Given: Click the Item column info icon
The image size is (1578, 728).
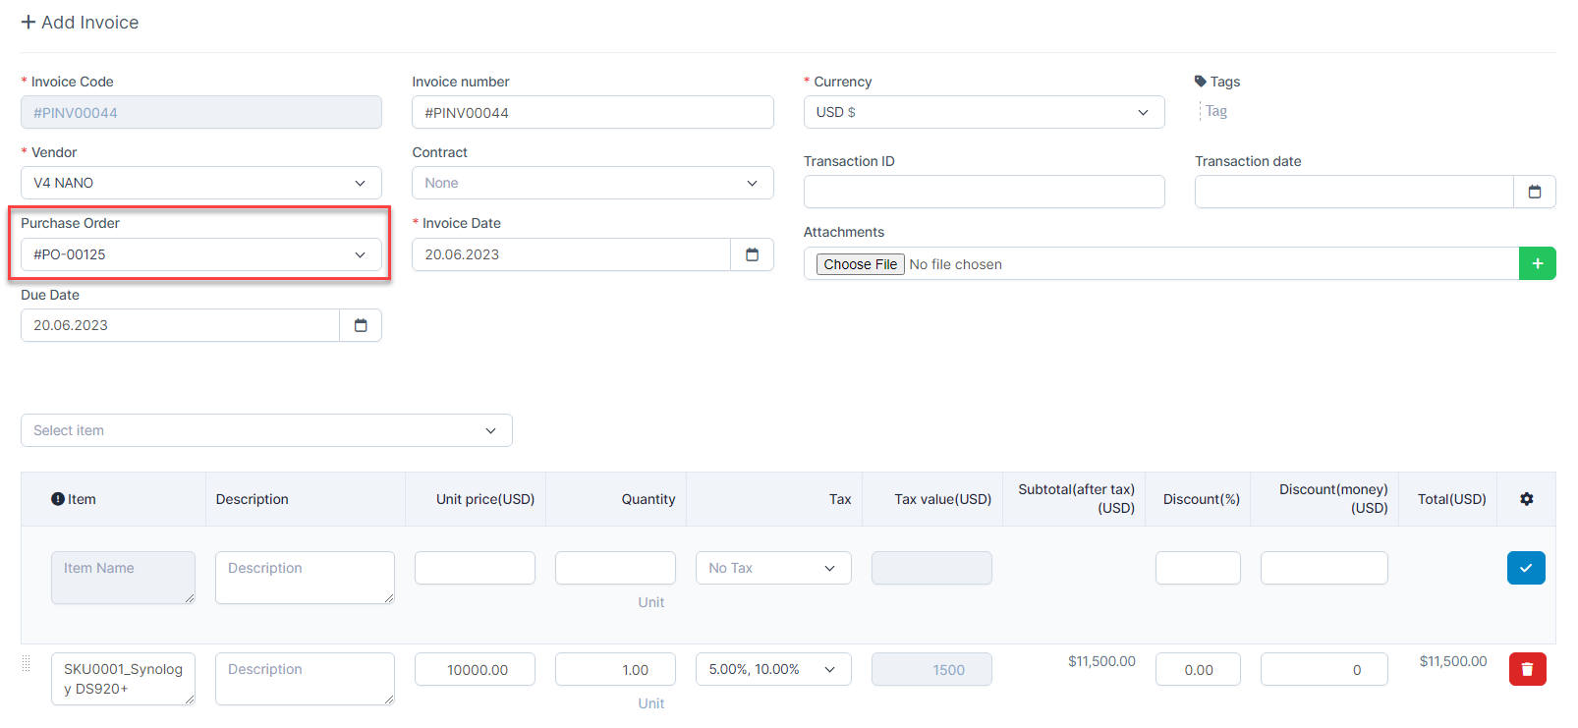Looking at the screenshot, I should (58, 499).
